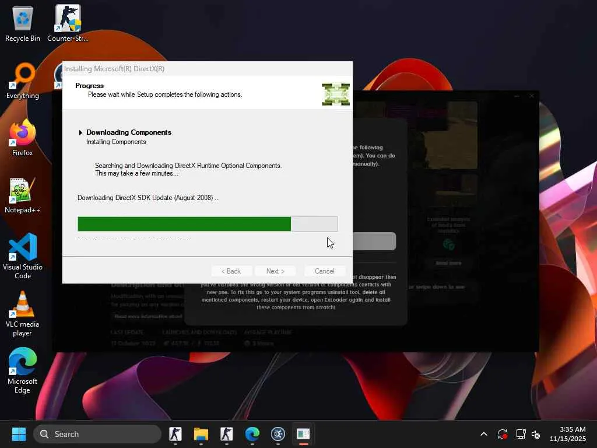Open the network tray icon
The height and width of the screenshot is (448, 597).
[x=521, y=434]
